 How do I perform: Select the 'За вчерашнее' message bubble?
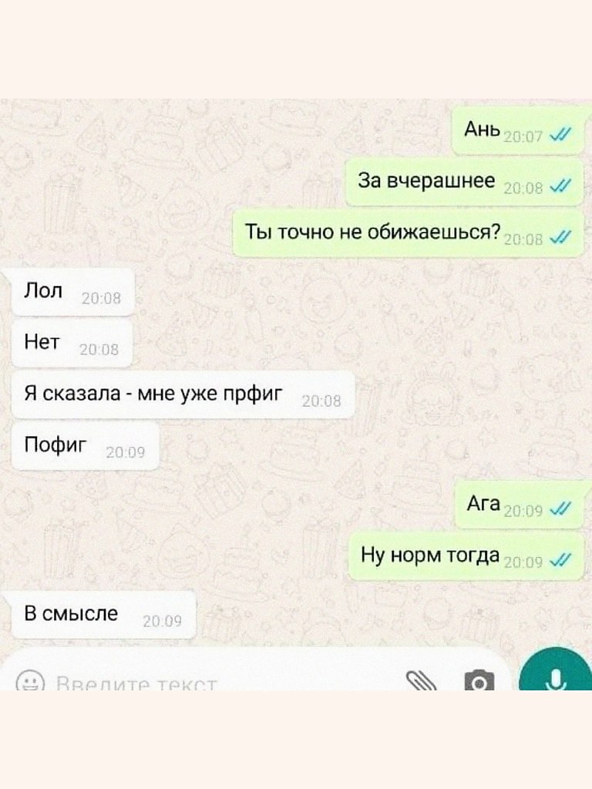(465, 182)
